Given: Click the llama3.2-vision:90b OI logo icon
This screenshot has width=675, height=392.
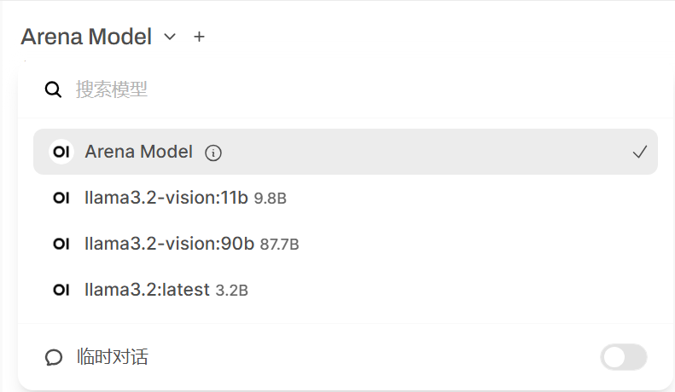Looking at the screenshot, I should (61, 244).
